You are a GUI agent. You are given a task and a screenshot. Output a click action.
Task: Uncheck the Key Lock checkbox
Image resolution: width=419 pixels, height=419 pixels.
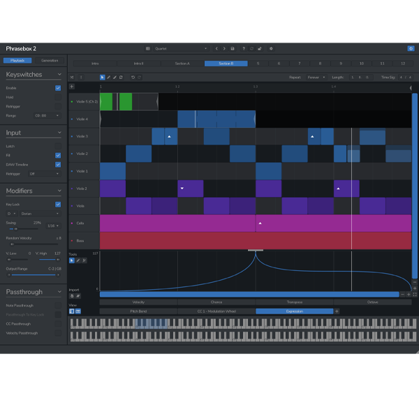pos(58,205)
